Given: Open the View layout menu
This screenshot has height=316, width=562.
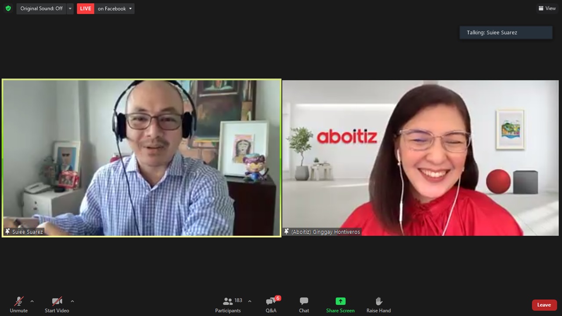Looking at the screenshot, I should pos(547,8).
